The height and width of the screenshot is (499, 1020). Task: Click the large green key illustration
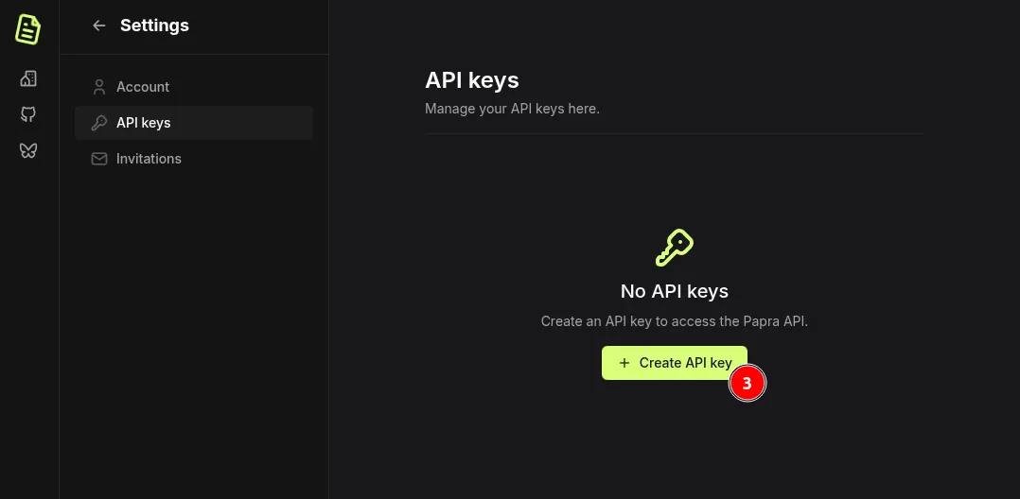tap(674, 249)
